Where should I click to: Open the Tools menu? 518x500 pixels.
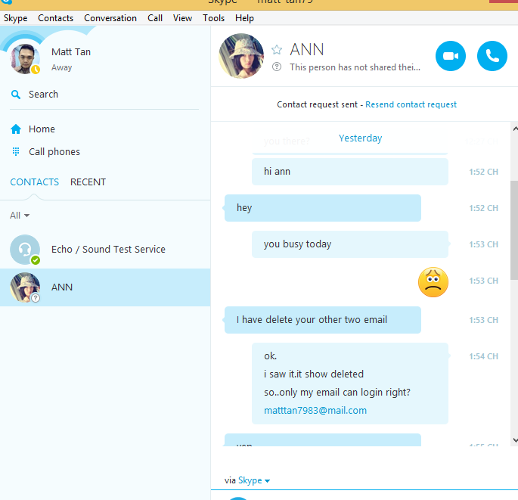point(213,18)
